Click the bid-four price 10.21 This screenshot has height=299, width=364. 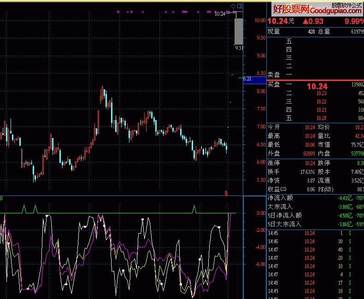(x=322, y=110)
